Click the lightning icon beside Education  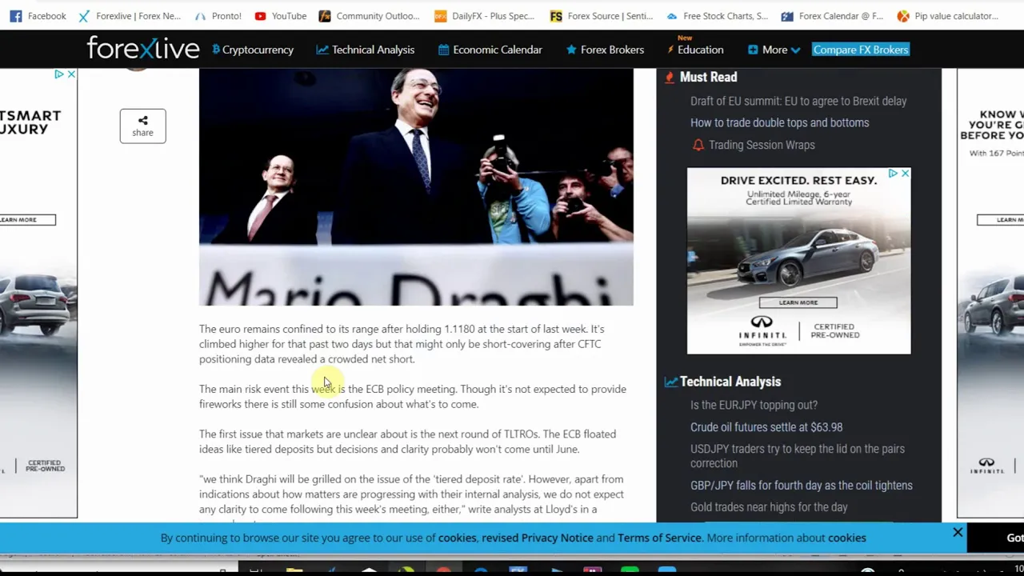tap(671, 50)
